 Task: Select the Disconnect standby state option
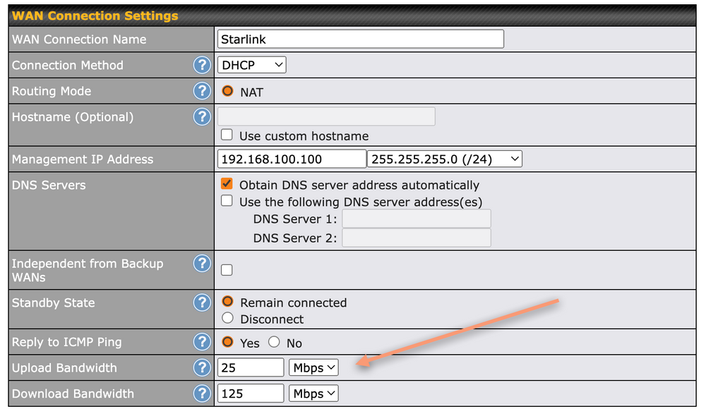pyautogui.click(x=227, y=317)
